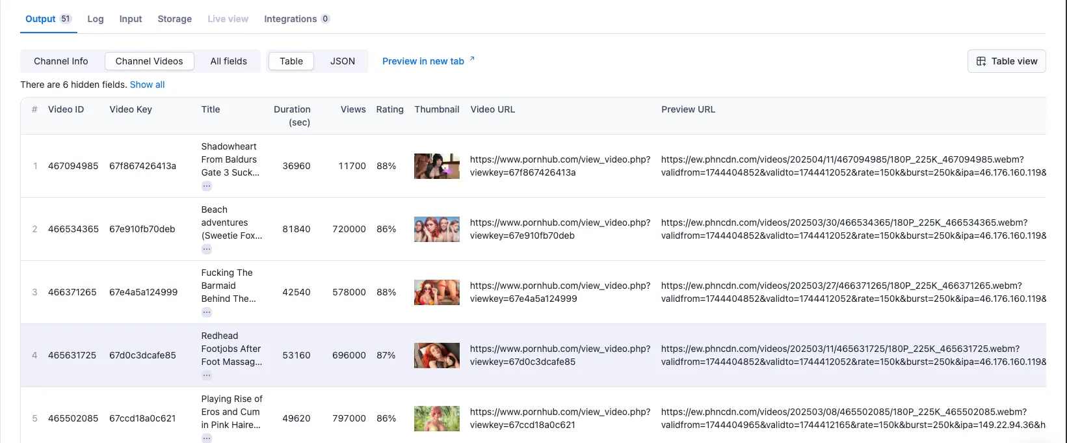
Task: Click the Thumbnail column header
Action: click(437, 109)
